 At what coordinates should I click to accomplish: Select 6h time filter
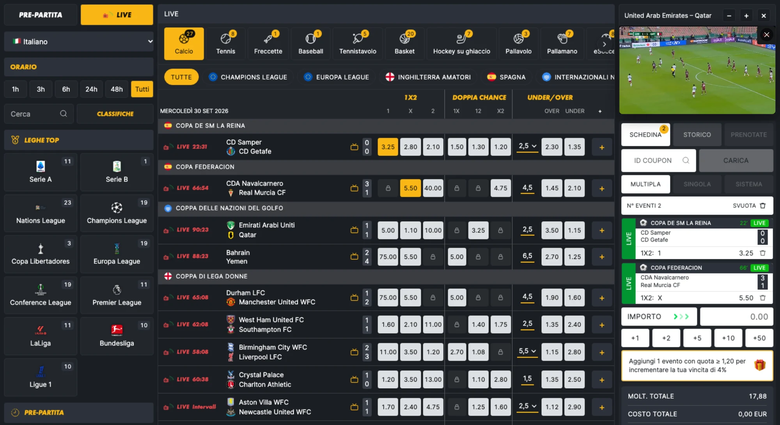point(66,89)
